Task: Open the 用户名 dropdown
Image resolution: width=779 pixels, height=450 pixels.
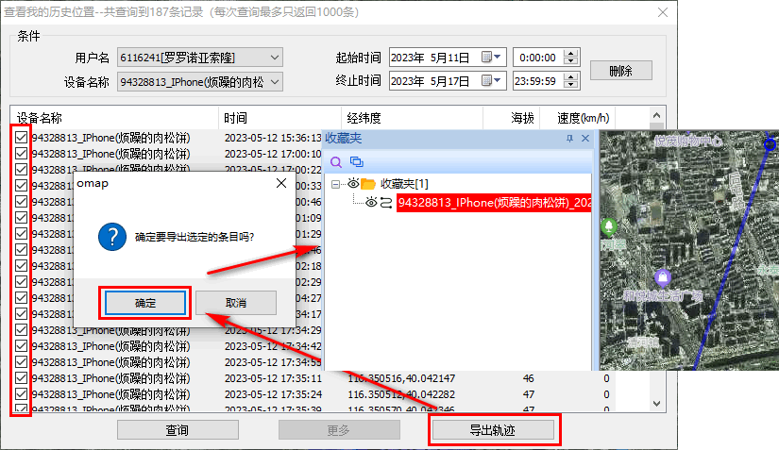Action: click(x=275, y=58)
